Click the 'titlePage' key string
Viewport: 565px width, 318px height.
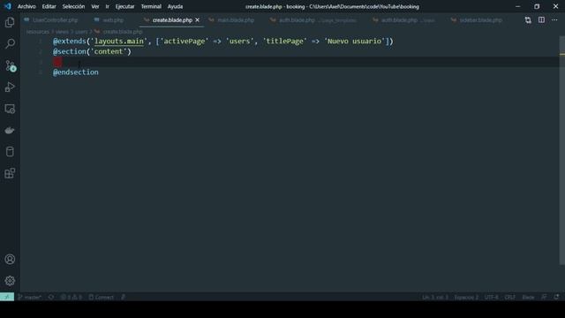point(284,42)
